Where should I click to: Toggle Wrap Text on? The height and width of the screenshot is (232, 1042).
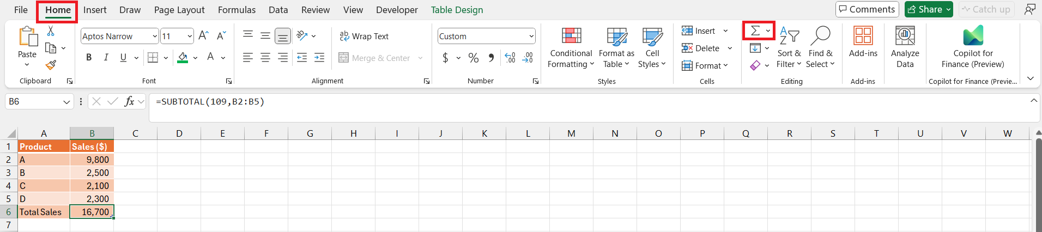pyautogui.click(x=364, y=36)
